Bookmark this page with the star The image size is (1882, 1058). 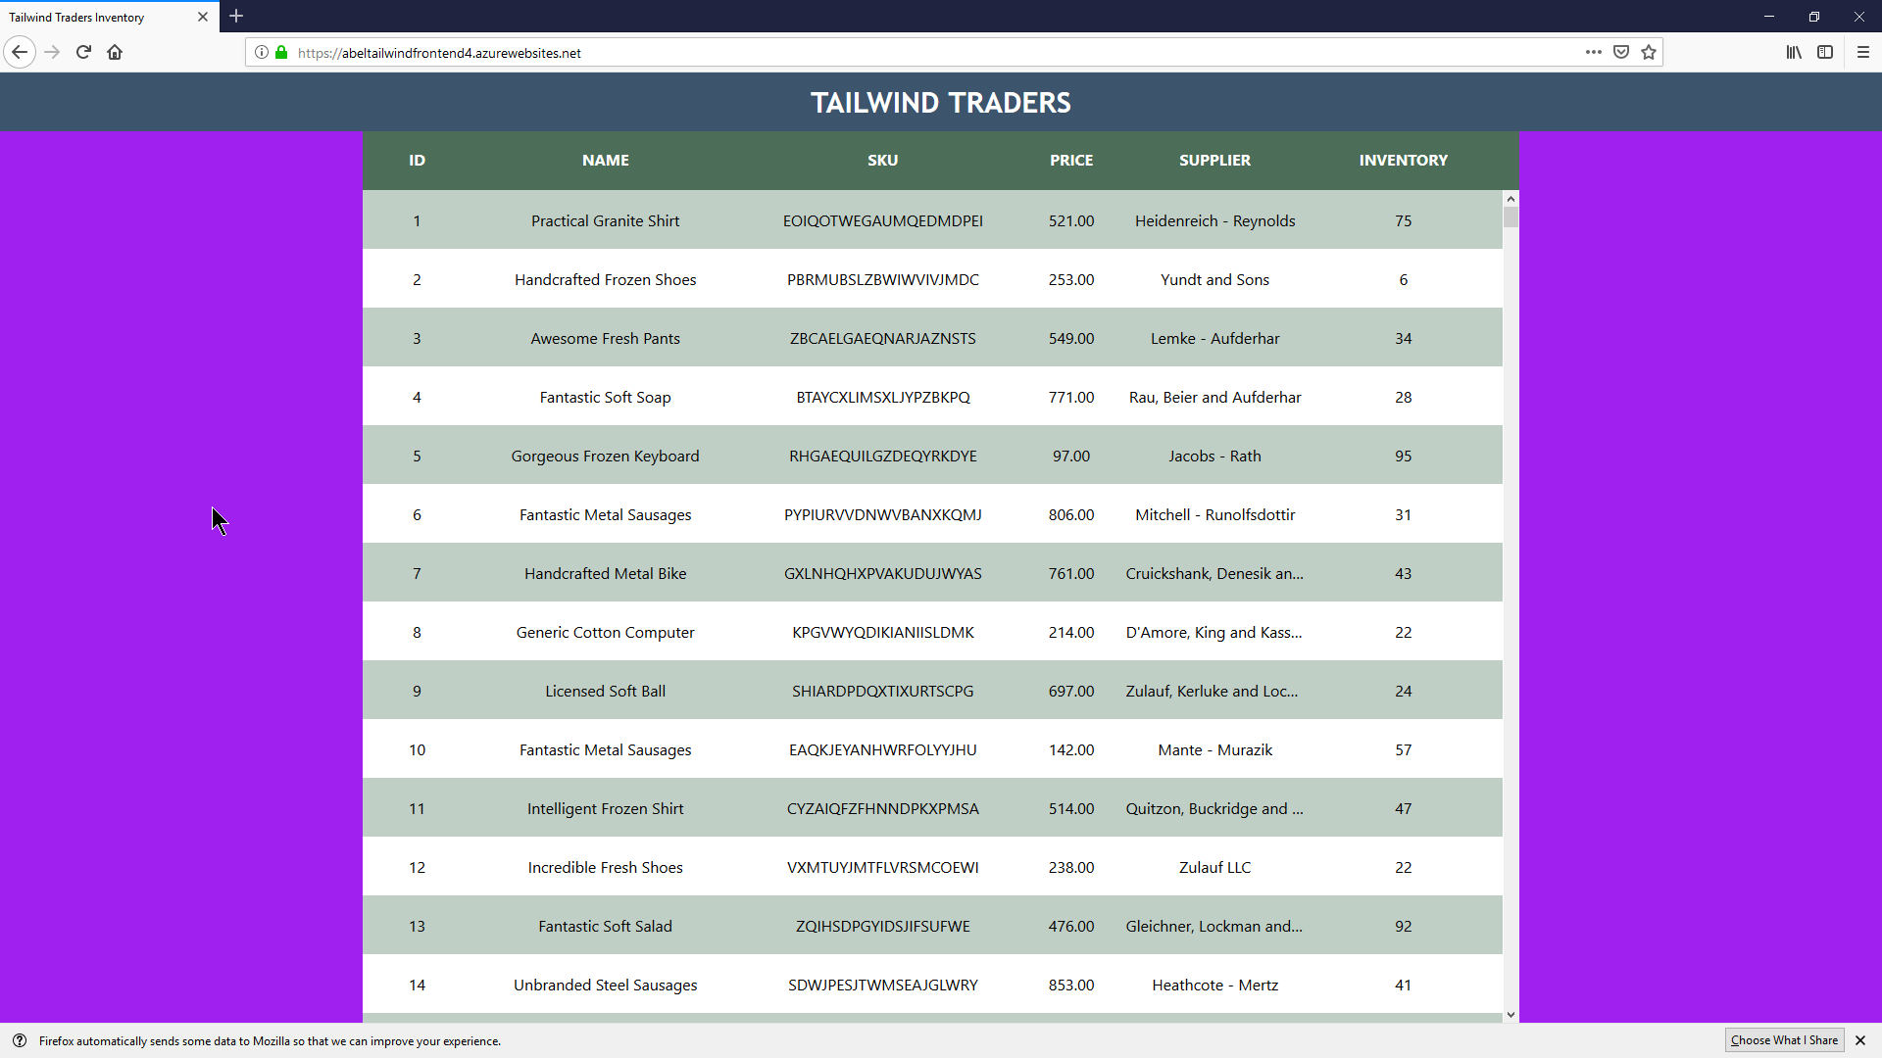click(x=1649, y=52)
